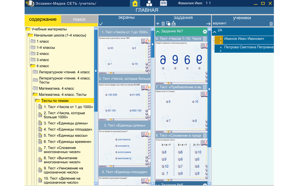Image resolution: width=298 pixels, height=186 pixels.
Task: Open 1. Тест «Числа от 1 до 1000» in tree
Action: point(68,107)
